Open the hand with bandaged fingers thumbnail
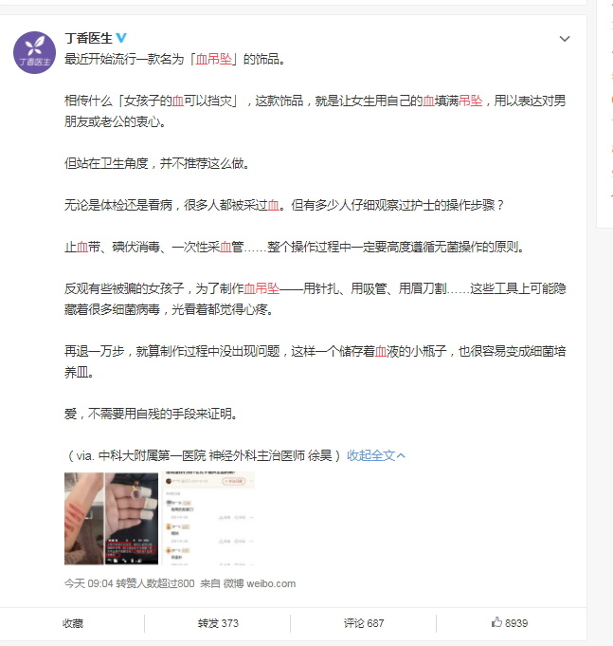Screen dimensions: 613x646 132,518
